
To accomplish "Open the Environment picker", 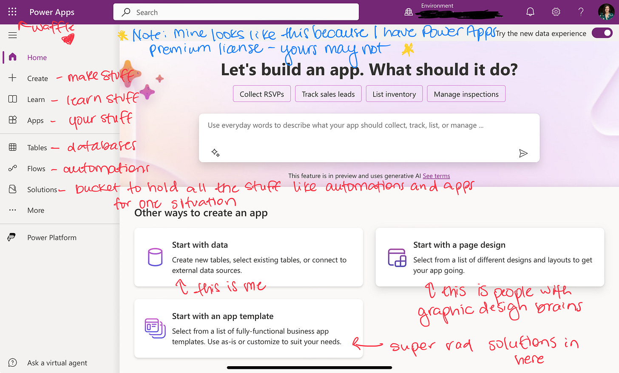I will 453,12.
